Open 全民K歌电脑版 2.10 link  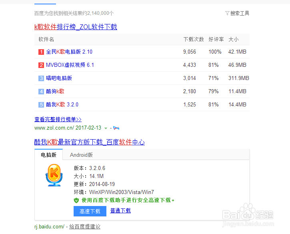tap(69, 52)
